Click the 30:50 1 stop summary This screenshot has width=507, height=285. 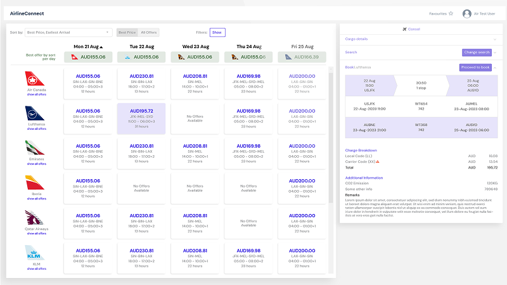coord(421,85)
